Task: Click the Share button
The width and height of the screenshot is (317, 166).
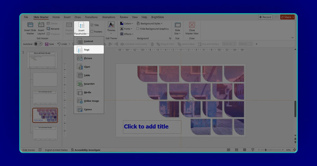Action: [x=287, y=17]
